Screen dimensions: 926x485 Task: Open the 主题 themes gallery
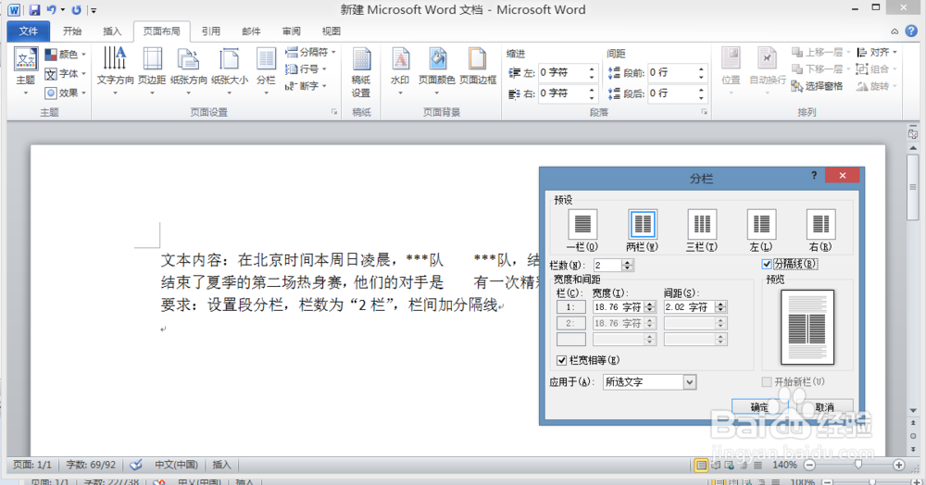(x=25, y=71)
